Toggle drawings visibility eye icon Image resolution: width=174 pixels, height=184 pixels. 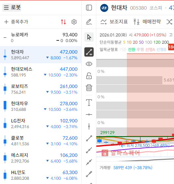[89, 64]
